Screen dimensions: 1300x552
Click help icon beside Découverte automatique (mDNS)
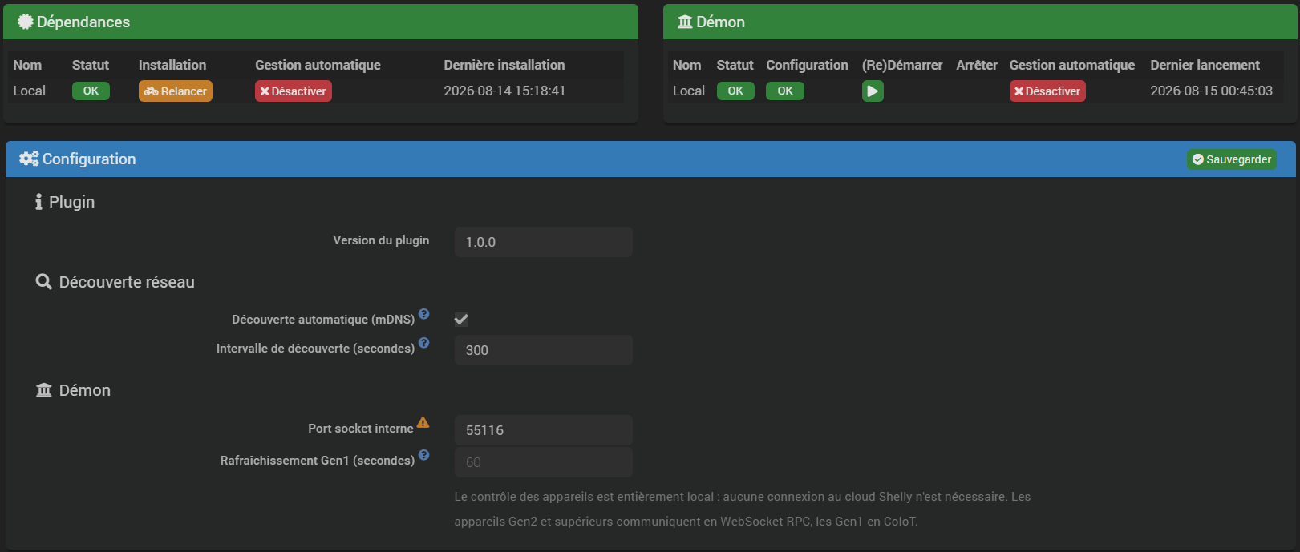424,314
